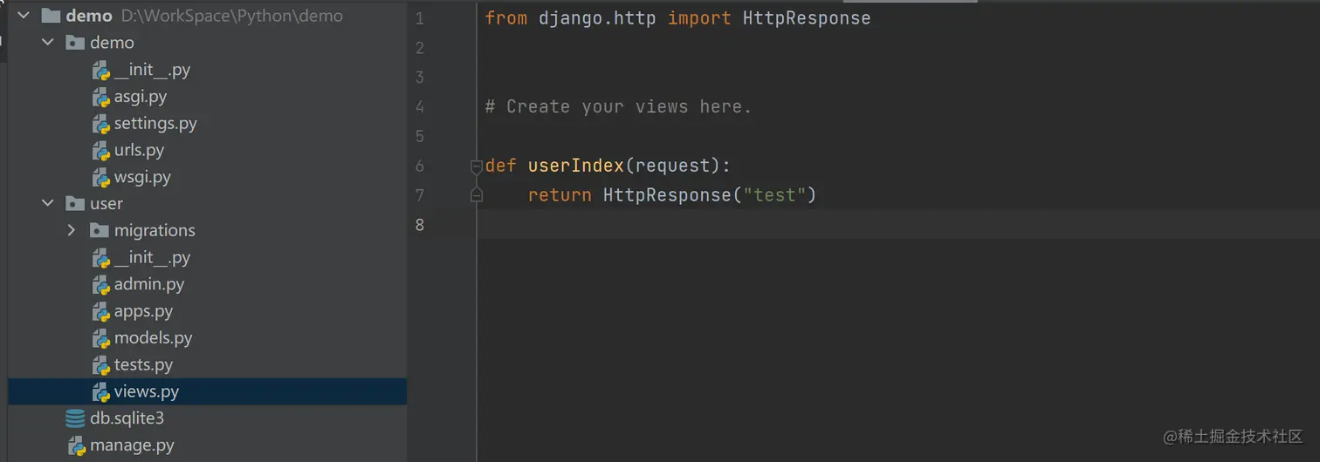Fold the userIndex function at line 6

477,166
